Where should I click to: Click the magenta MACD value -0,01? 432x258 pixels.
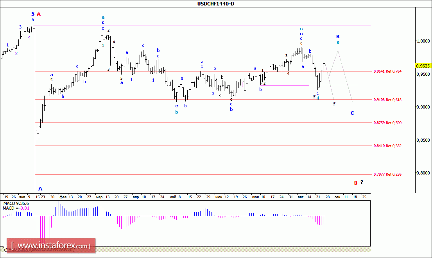click(25, 208)
